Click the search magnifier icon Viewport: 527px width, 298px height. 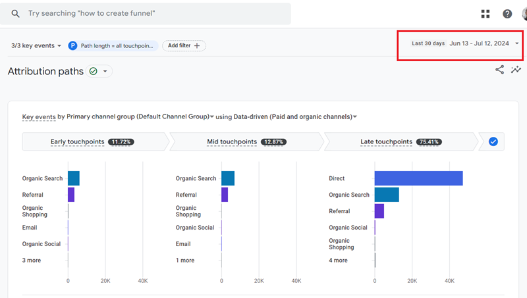pos(15,13)
